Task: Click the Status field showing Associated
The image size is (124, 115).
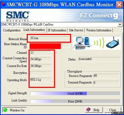Action: 100,59
